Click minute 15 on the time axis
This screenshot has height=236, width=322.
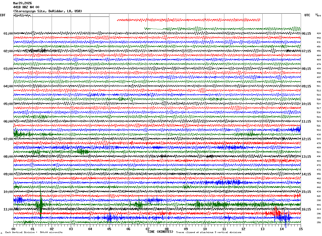point(301,229)
